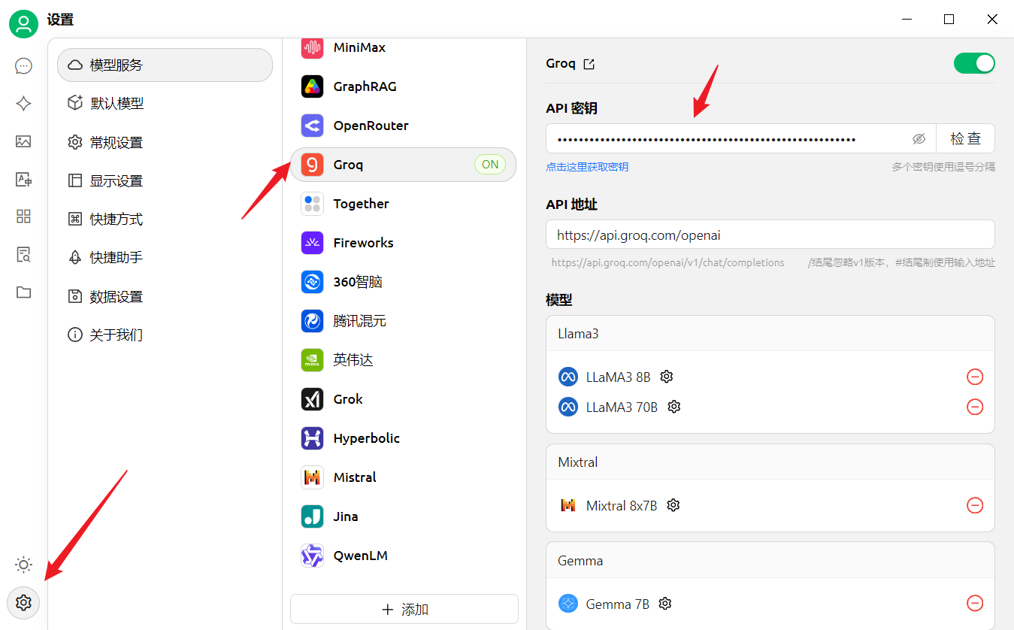The width and height of the screenshot is (1014, 630).
Task: Follow the 点击这里获取密钥 link
Action: [x=587, y=167]
